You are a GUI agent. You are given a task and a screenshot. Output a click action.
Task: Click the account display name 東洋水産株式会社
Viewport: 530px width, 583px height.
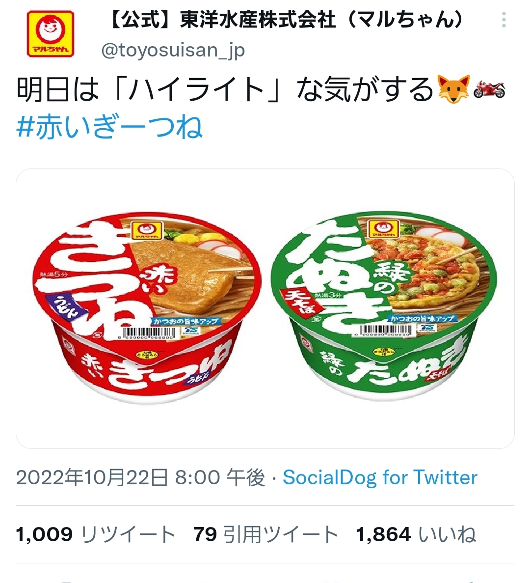(x=286, y=20)
